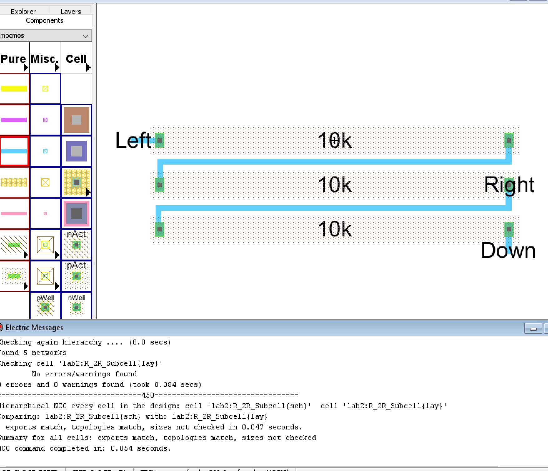Select the Right export label

tap(509, 185)
